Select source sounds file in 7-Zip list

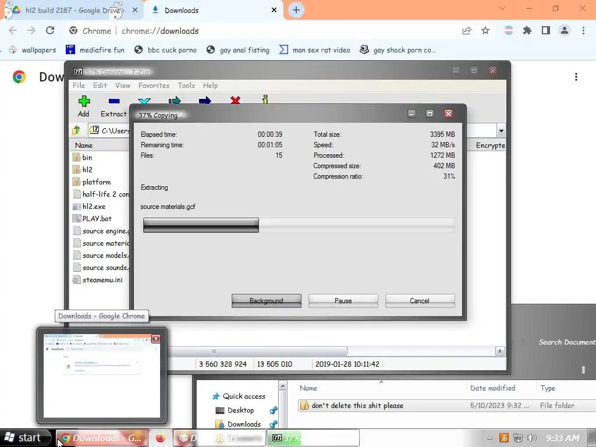(101, 268)
